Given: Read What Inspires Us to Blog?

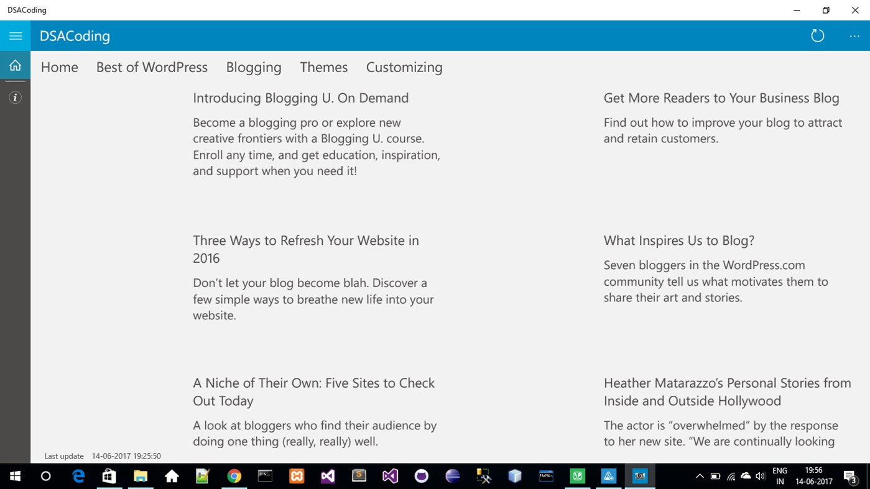Looking at the screenshot, I should pyautogui.click(x=678, y=240).
